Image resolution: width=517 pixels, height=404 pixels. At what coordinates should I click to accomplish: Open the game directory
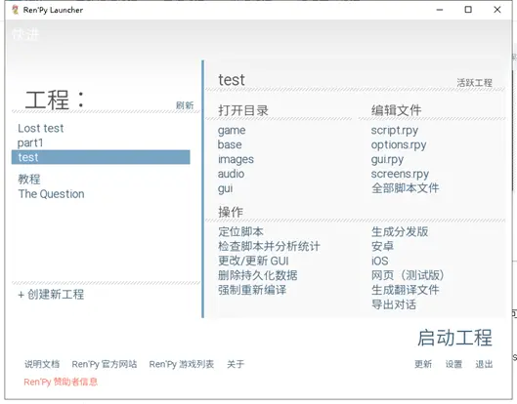[232, 131]
